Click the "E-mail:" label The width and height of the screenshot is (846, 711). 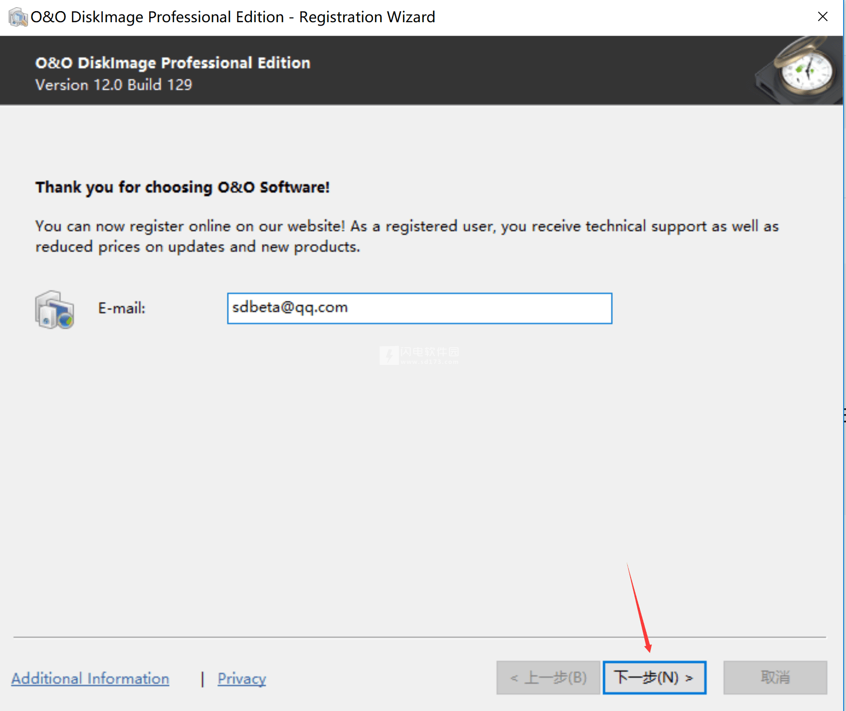coord(122,308)
